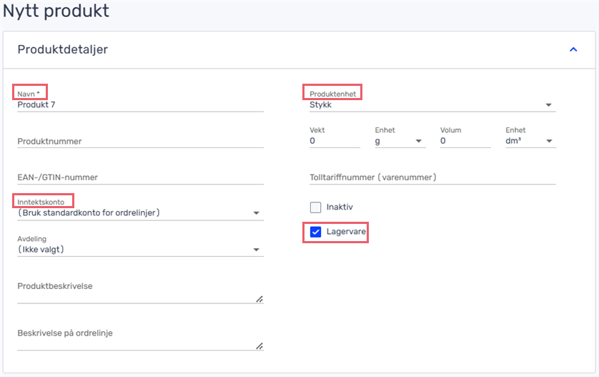Click the Navn field containing Produkt 7
This screenshot has width=599, height=377.
140,104
